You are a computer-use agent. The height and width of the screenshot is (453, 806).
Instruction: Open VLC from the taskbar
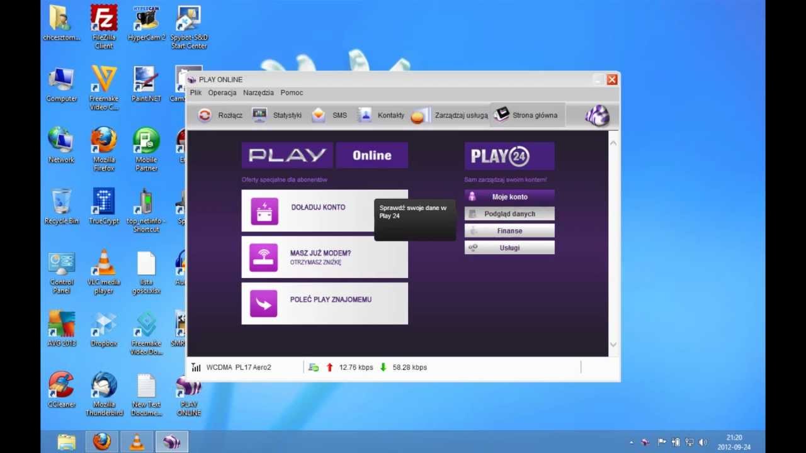click(137, 442)
